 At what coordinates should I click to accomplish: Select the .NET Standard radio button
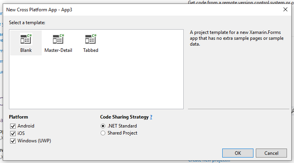[103, 126]
